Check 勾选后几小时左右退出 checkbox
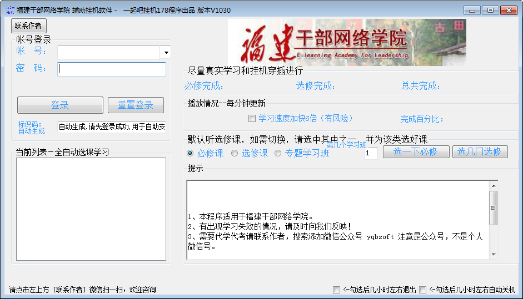523x299 pixels. (337, 290)
